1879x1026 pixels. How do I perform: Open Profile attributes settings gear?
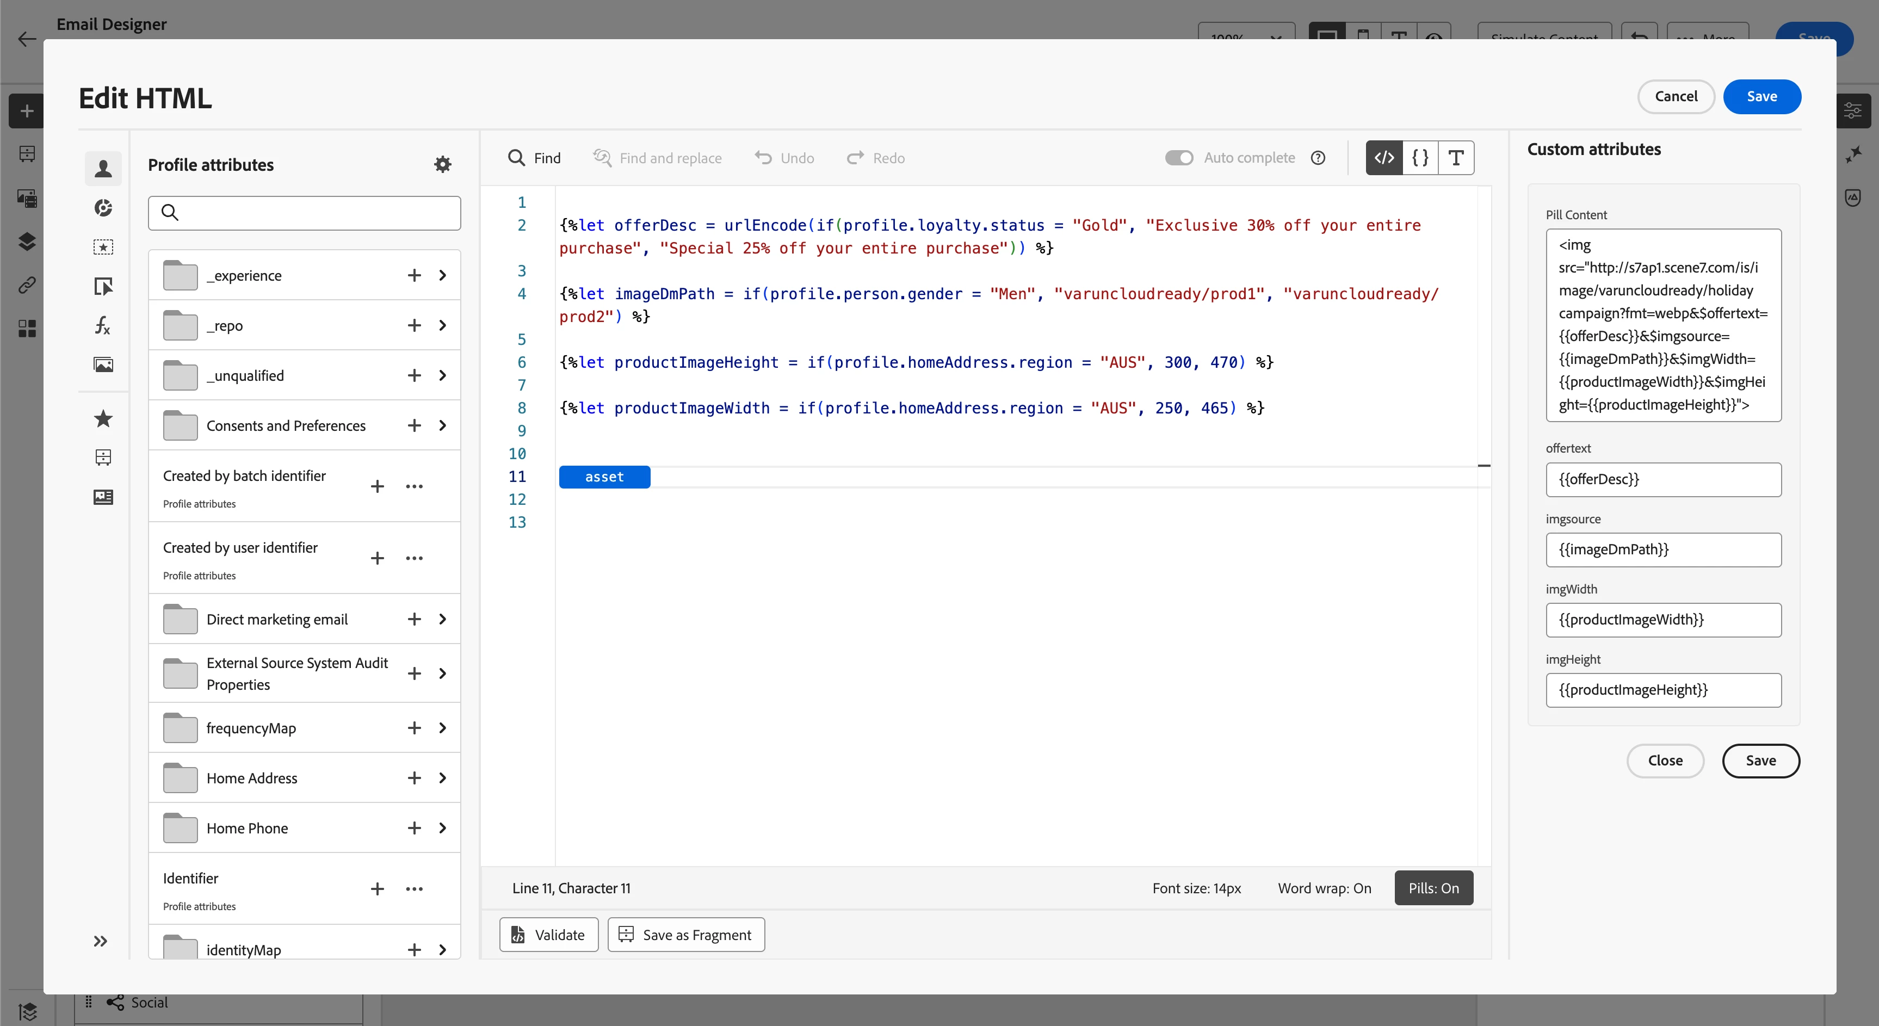(x=442, y=165)
